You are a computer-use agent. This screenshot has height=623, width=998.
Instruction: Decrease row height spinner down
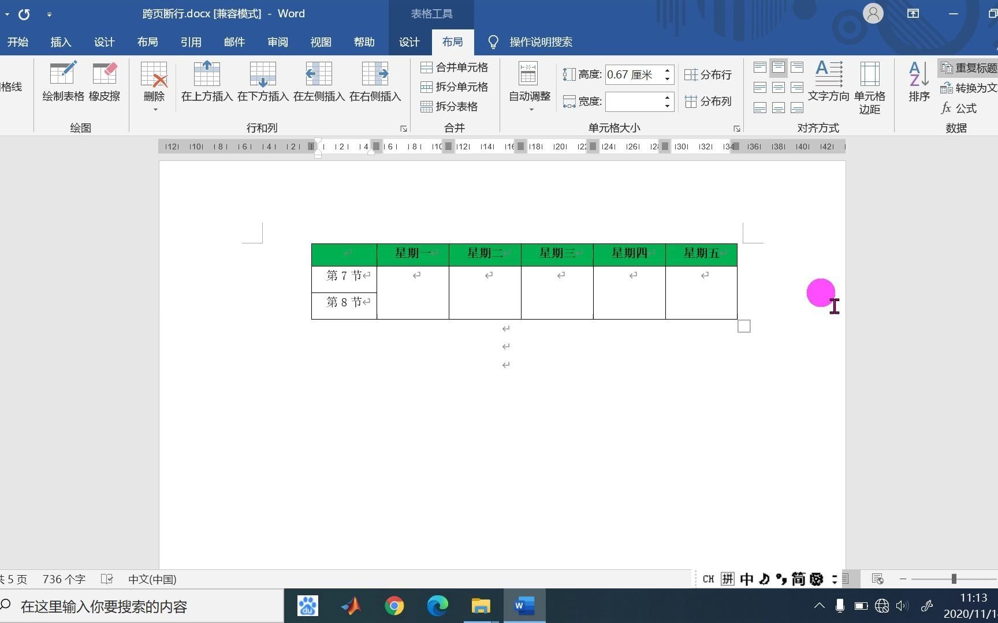tap(667, 78)
